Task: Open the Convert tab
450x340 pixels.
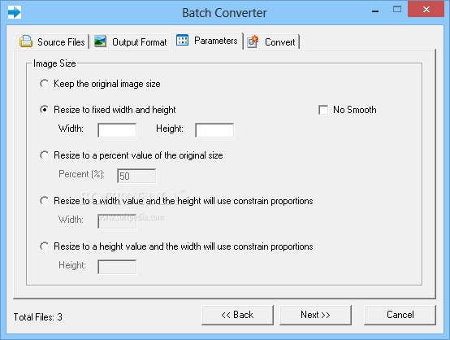Action: (x=272, y=41)
